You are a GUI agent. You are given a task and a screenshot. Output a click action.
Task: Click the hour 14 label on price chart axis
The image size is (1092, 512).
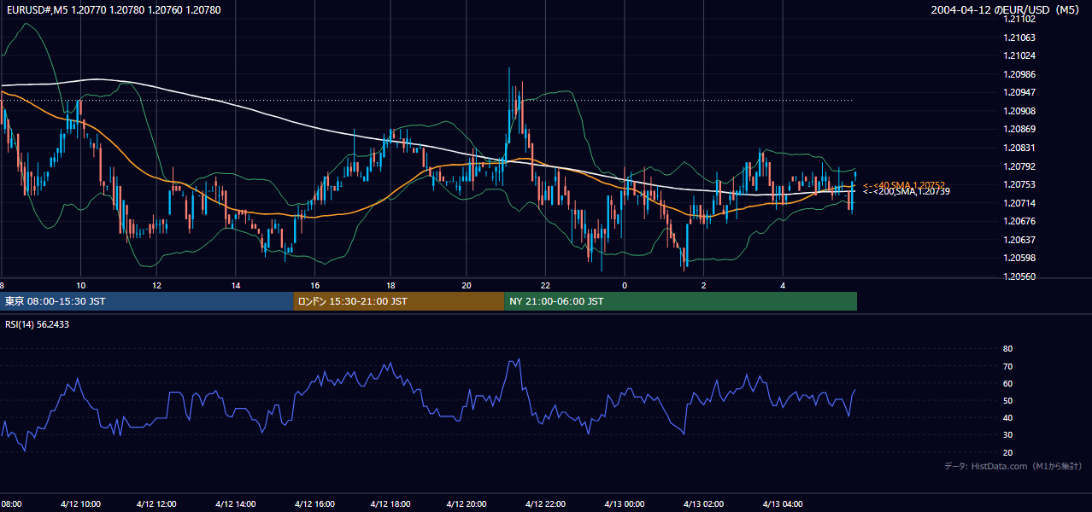pyautogui.click(x=236, y=285)
